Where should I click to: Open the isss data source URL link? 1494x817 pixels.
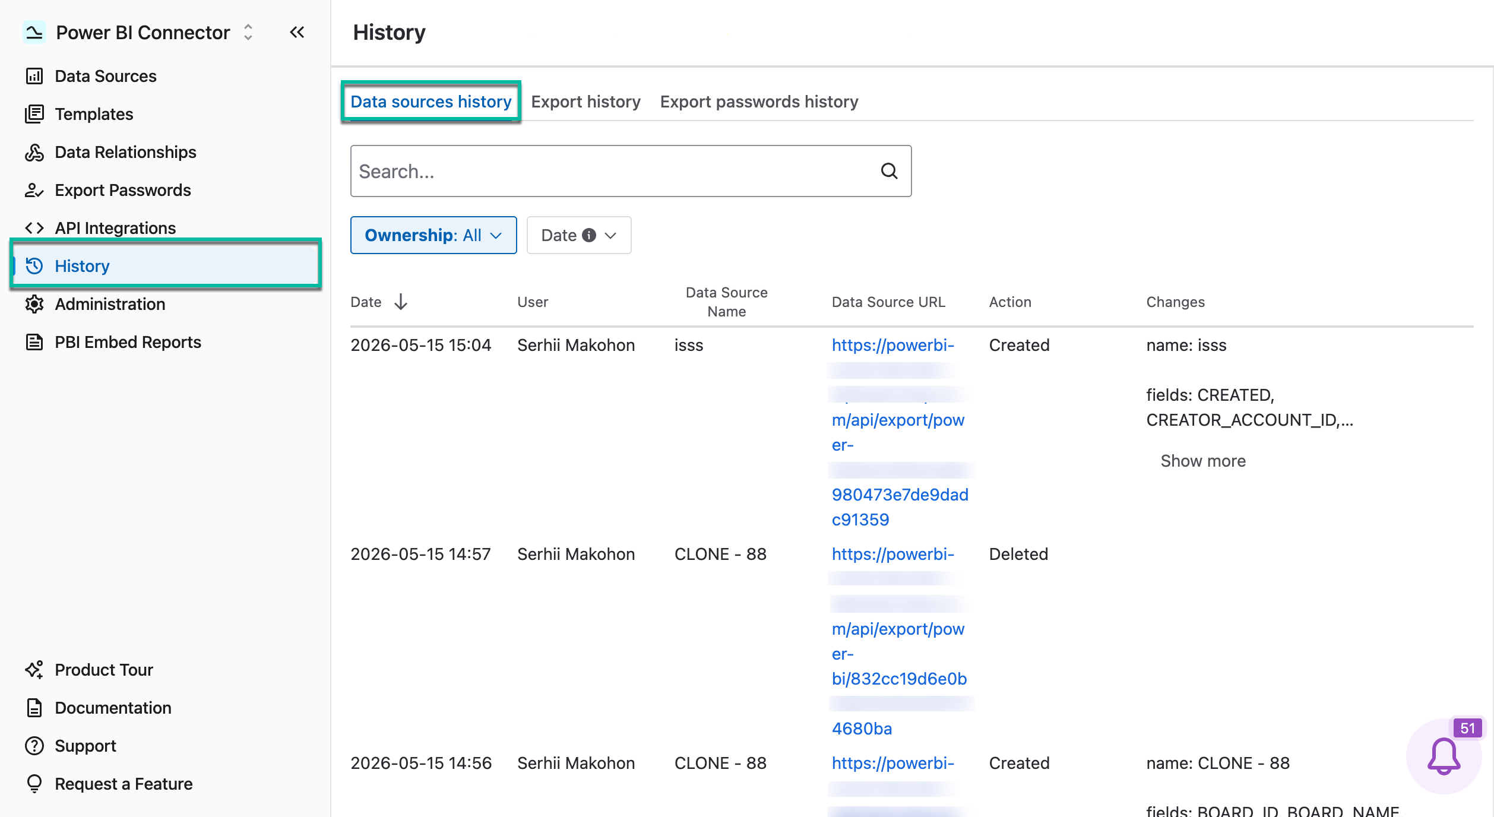pos(900,432)
